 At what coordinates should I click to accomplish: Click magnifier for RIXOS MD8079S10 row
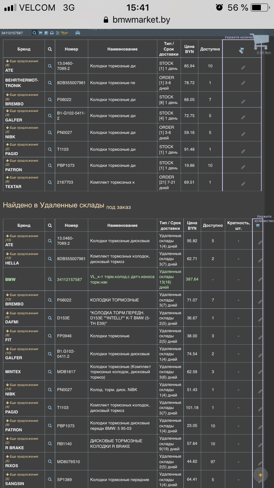[50, 462]
